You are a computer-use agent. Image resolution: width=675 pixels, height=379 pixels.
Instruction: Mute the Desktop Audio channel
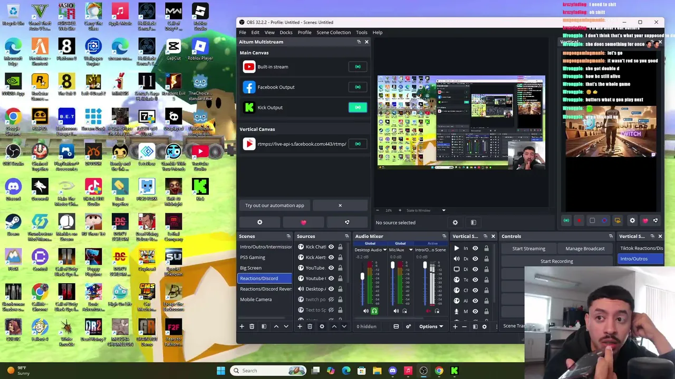(x=366, y=311)
